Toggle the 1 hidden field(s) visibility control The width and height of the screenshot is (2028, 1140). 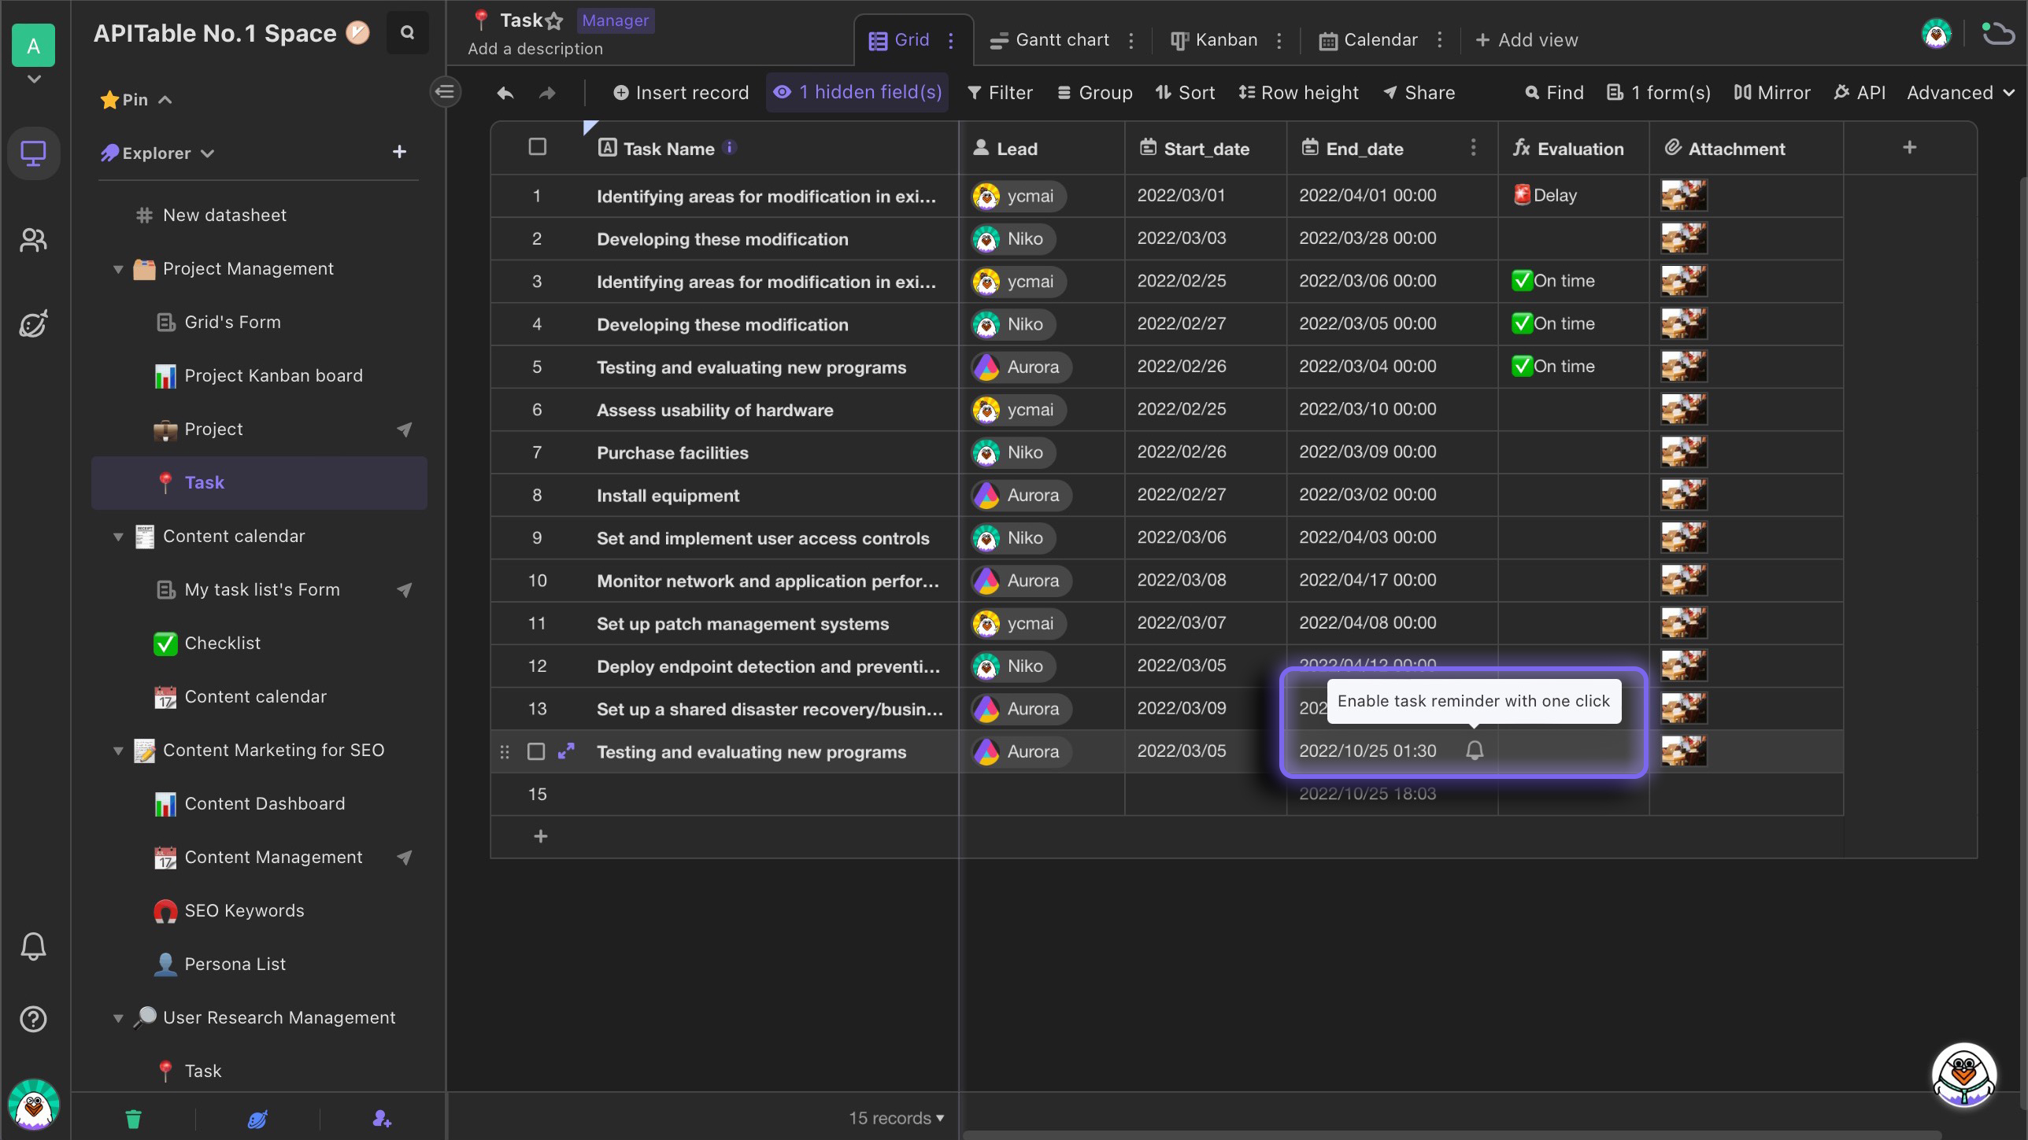[857, 93]
